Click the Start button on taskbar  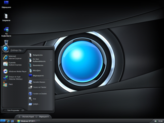pyautogui.click(x=3, y=121)
